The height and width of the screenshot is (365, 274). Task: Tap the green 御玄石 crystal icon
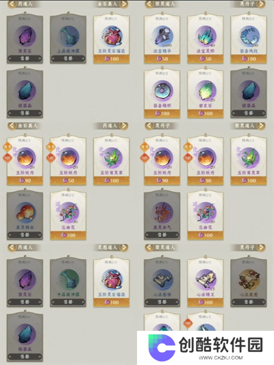pyautogui.click(x=206, y=91)
